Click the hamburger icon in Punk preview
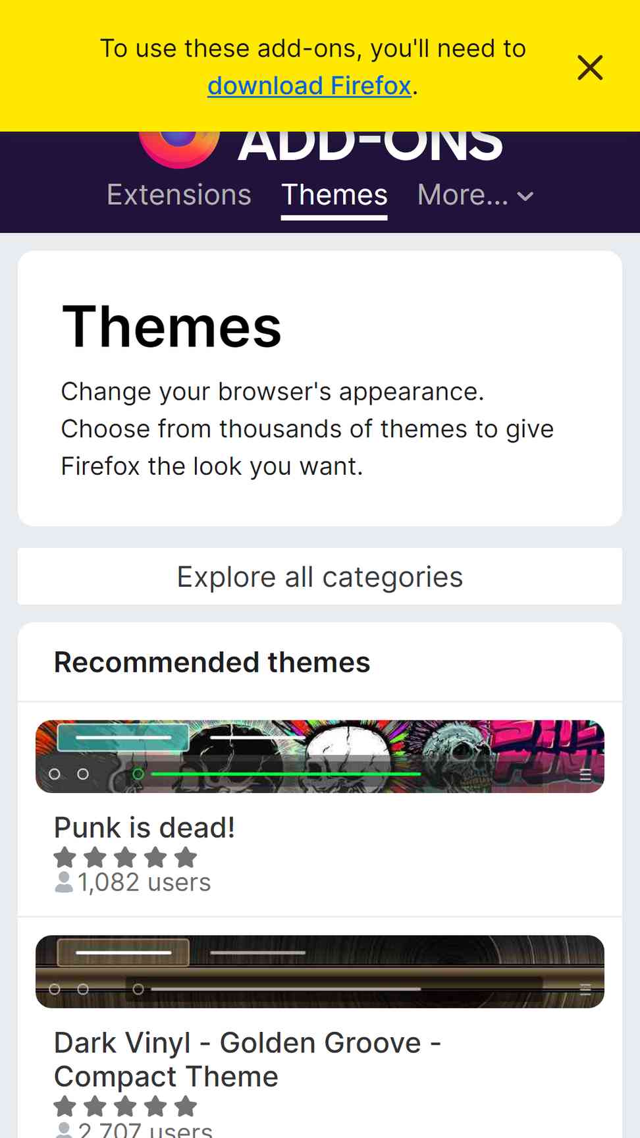This screenshot has width=640, height=1138. pyautogui.click(x=585, y=774)
